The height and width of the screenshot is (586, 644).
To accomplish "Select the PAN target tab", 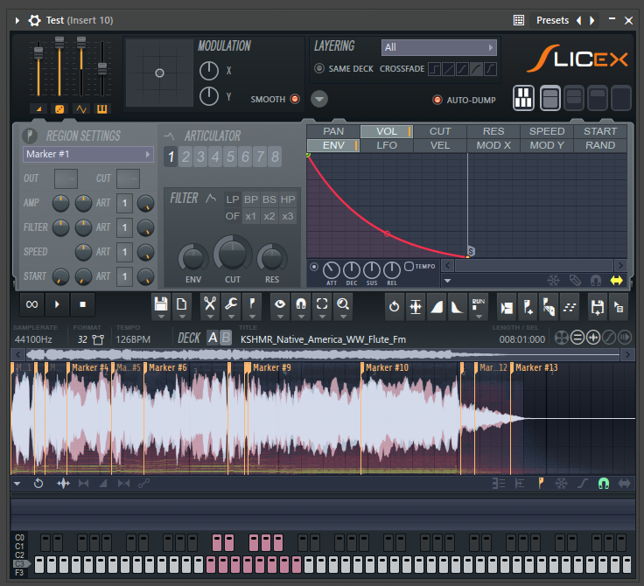I will pyautogui.click(x=333, y=131).
